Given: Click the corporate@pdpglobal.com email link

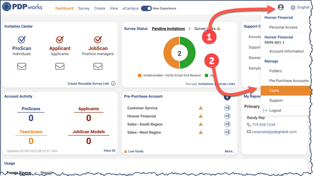Looking at the screenshot, I should click(x=274, y=132).
